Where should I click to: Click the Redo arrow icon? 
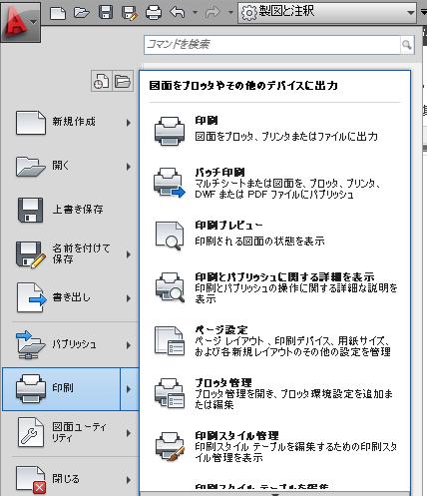213,13
